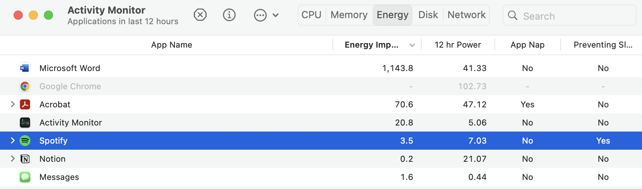Image resolution: width=642 pixels, height=189 pixels.
Task: Sort by the 12 hr Power column
Action: 458,45
